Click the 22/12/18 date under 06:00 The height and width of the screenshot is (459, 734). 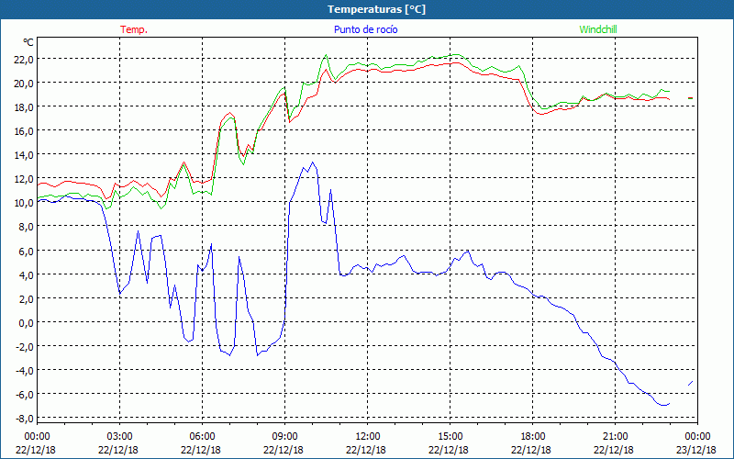coord(202,450)
